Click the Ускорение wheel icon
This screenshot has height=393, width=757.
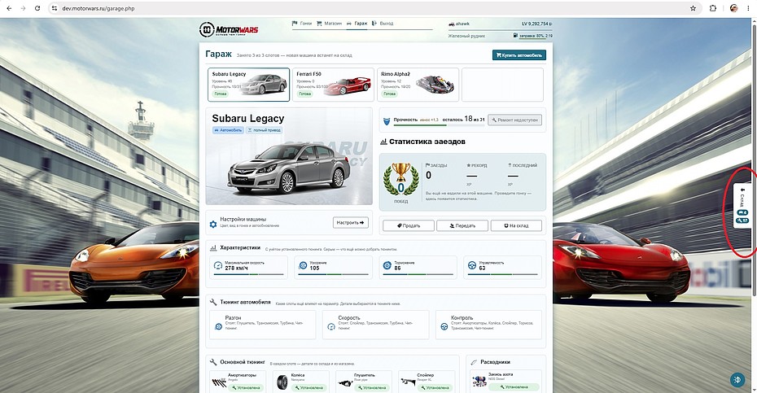[x=303, y=265]
